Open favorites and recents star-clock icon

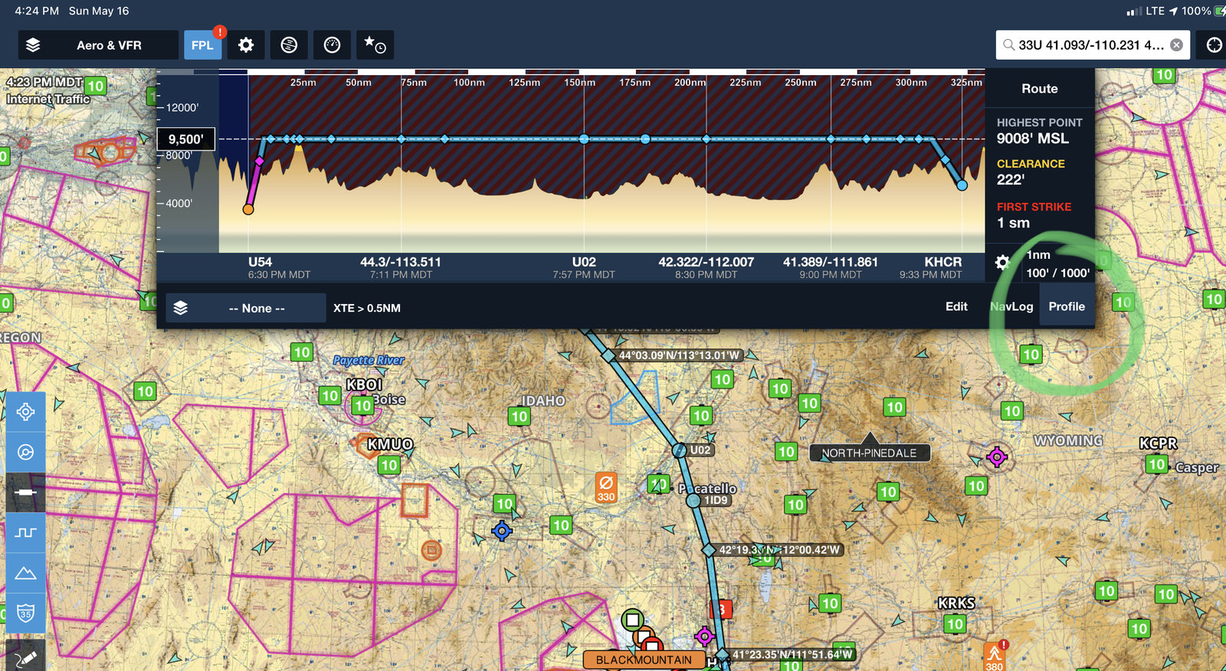pos(375,45)
